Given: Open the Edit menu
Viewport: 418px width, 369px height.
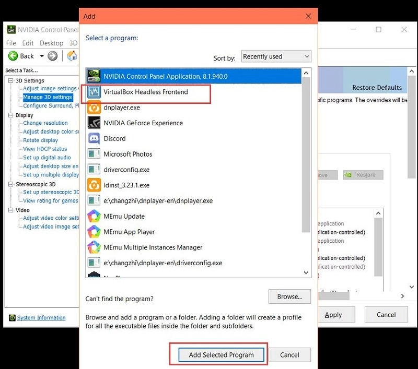Looking at the screenshot, I should tap(28, 43).
